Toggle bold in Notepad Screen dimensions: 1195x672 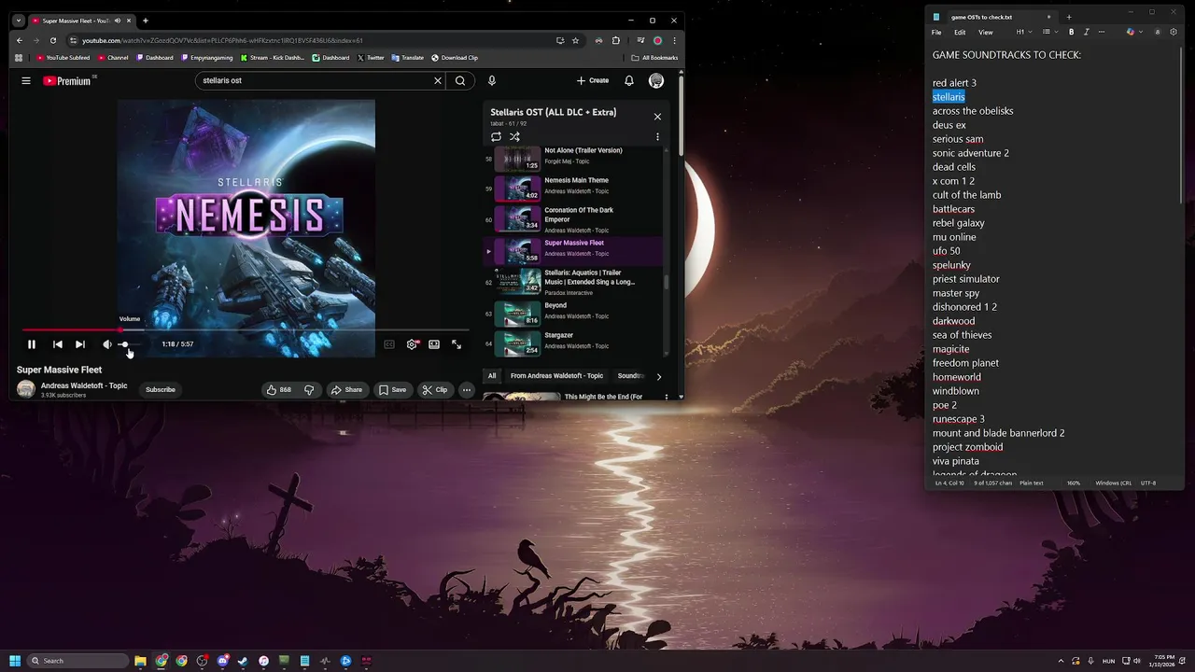(x=1071, y=32)
